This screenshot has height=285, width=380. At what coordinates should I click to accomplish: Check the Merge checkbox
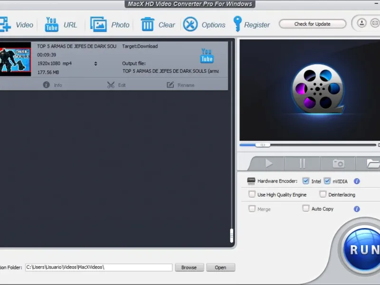[252, 209]
